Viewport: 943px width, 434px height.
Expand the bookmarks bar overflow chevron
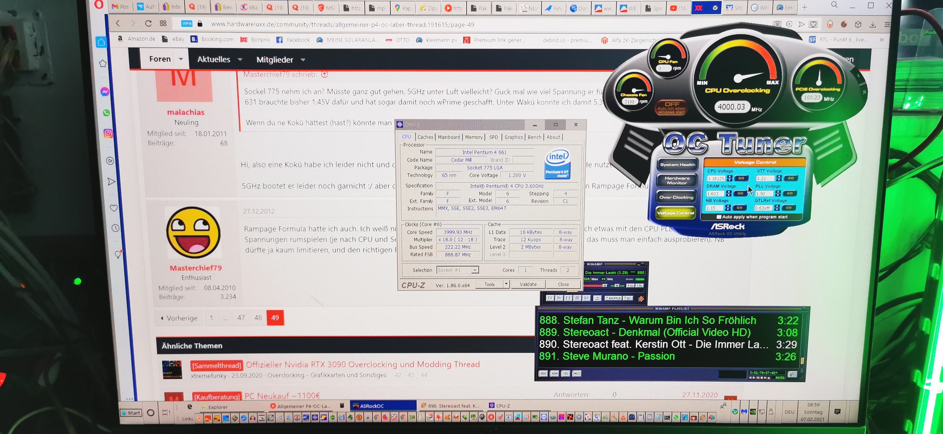[x=882, y=40]
